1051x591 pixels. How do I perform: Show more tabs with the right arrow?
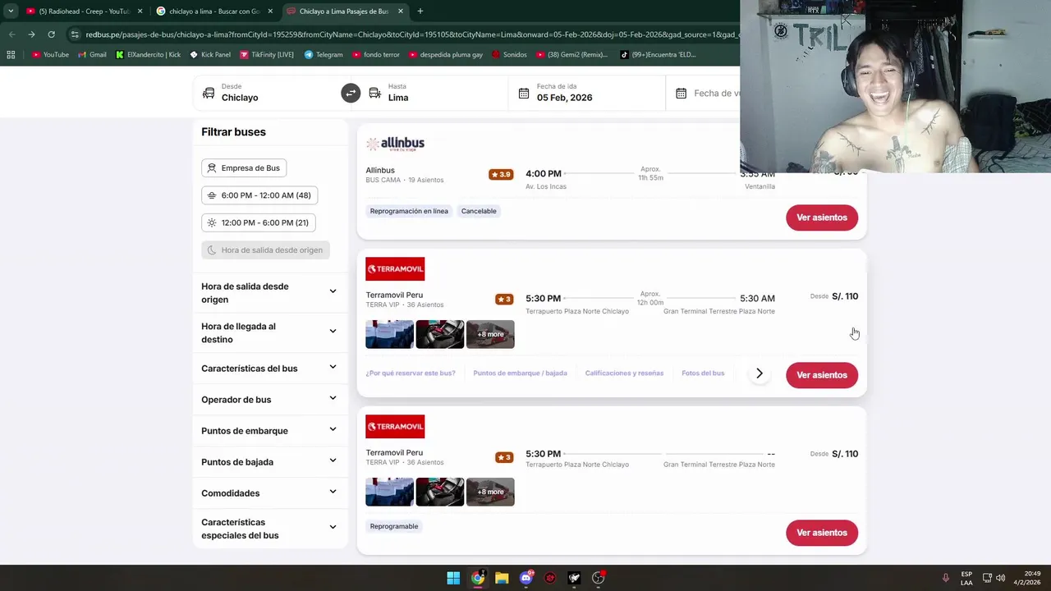click(x=760, y=373)
